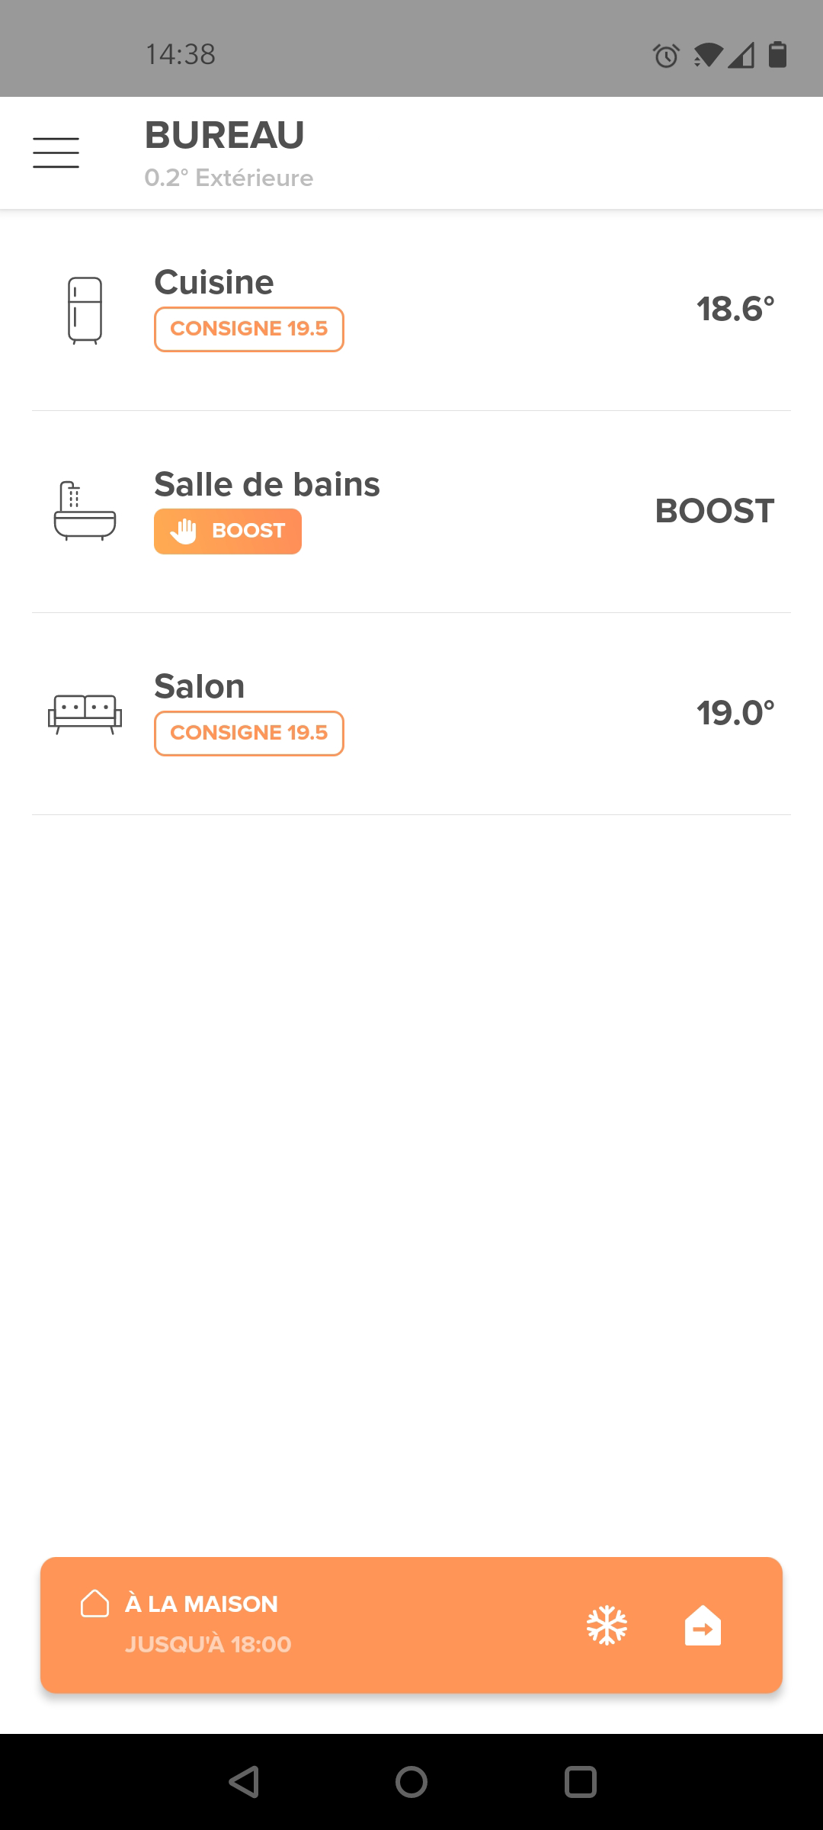The width and height of the screenshot is (823, 1830).
Task: Tap the leaving-home arrow icon
Action: [x=703, y=1625]
